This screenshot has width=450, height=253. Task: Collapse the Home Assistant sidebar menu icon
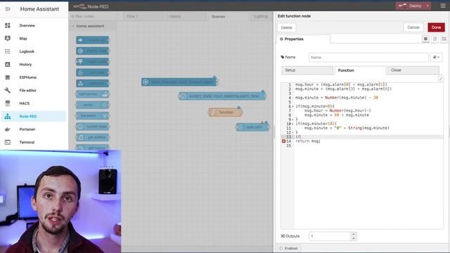point(8,9)
